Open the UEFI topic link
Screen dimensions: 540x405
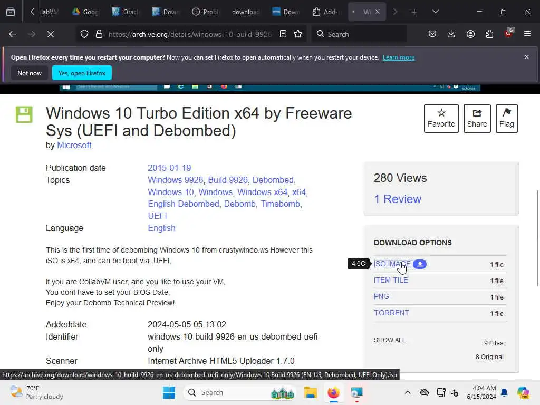(x=157, y=216)
